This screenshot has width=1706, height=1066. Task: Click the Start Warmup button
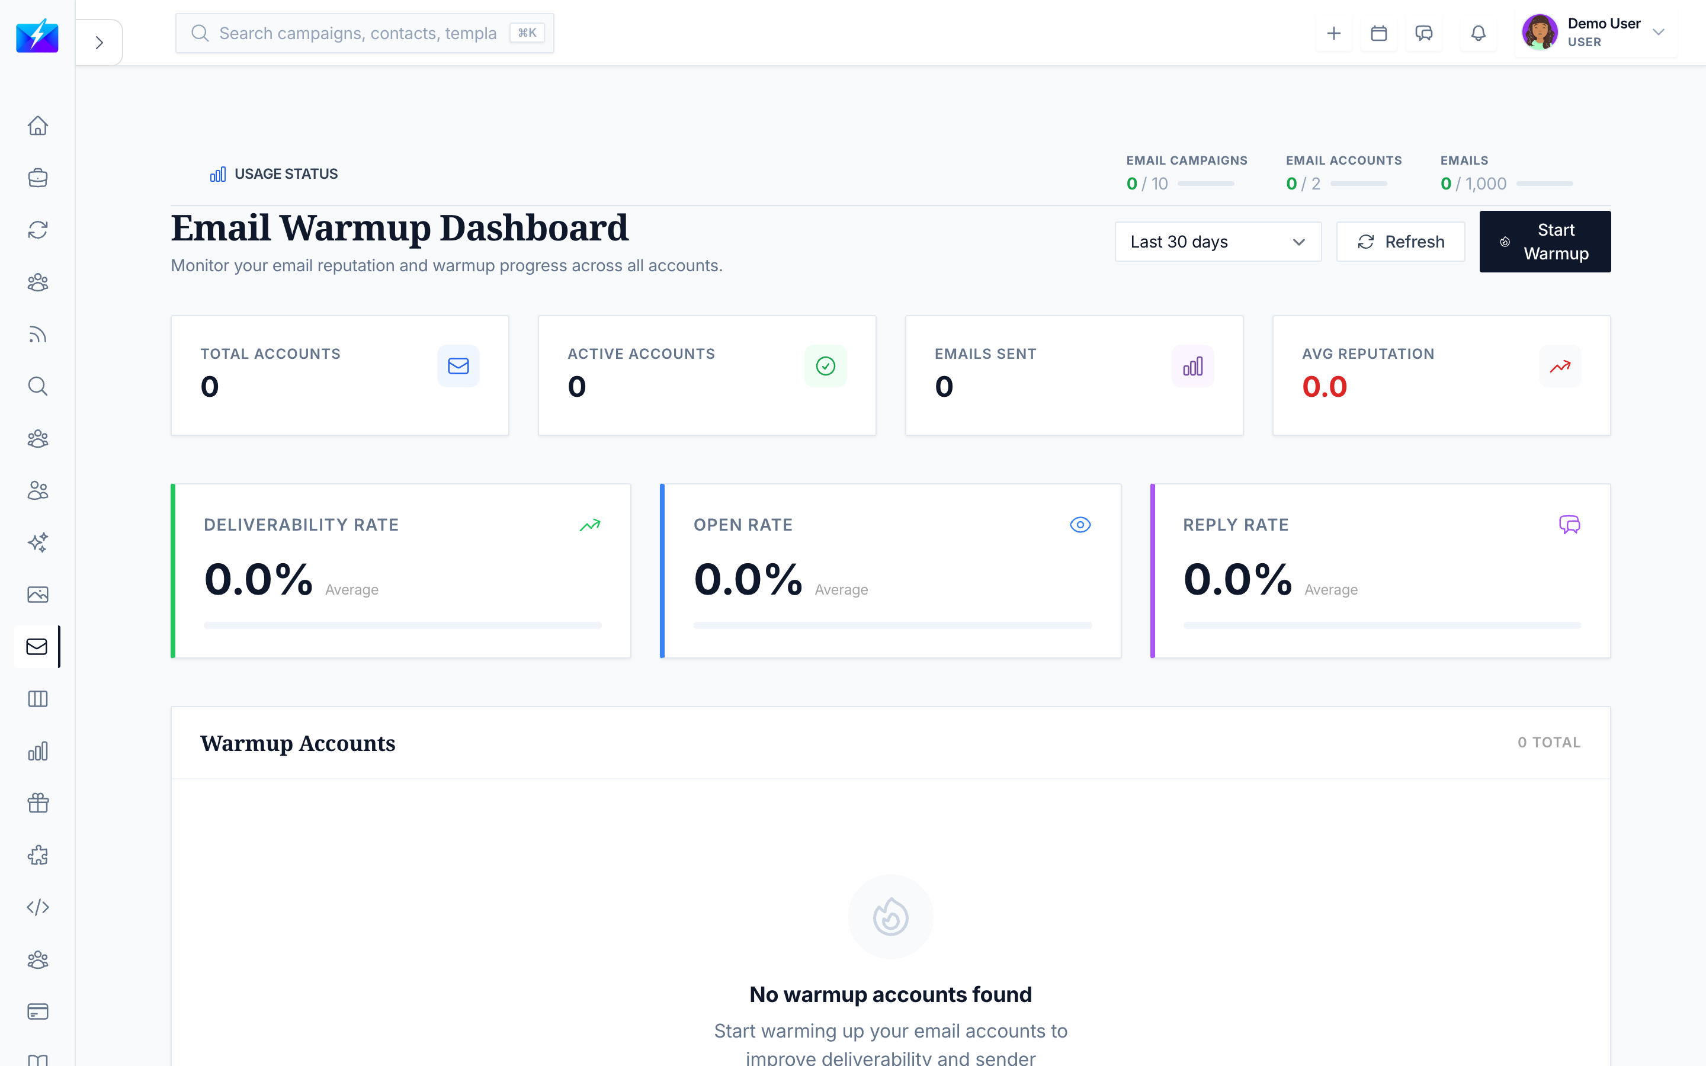[x=1544, y=242]
